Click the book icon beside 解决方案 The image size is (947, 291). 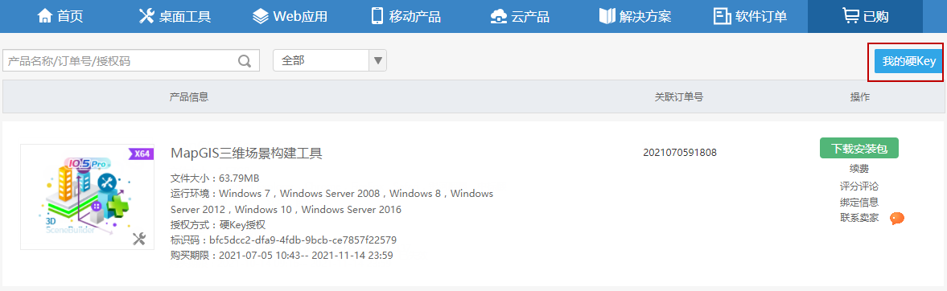(x=607, y=16)
